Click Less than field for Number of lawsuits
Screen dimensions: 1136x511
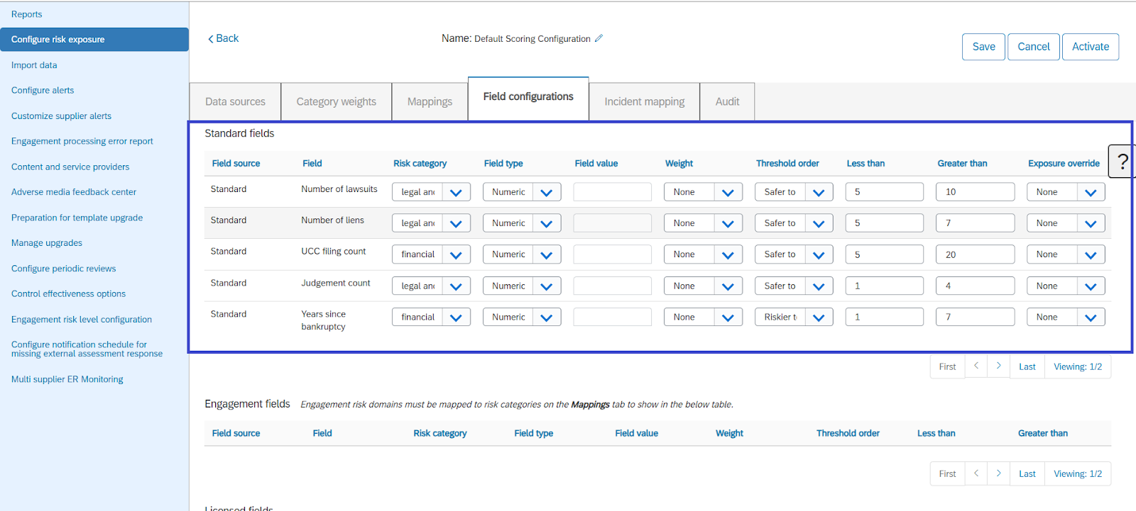coord(884,192)
